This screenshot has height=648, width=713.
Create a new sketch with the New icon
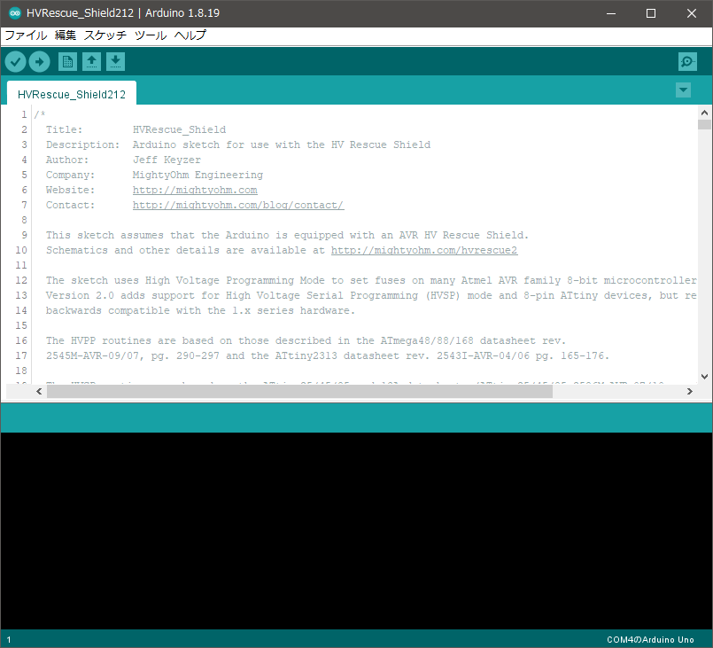[x=67, y=61]
